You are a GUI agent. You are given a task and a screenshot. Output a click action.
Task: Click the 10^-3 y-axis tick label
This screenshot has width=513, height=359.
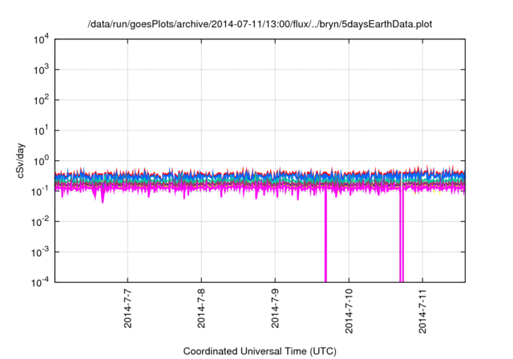(40, 252)
